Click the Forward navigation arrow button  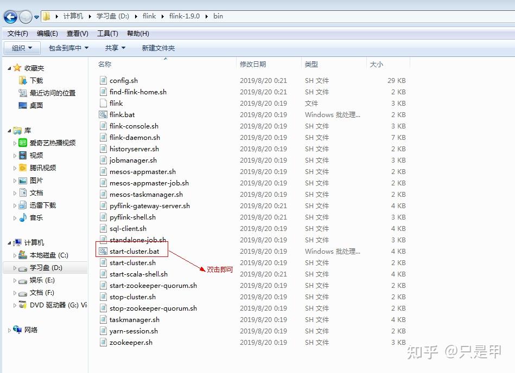coord(26,17)
